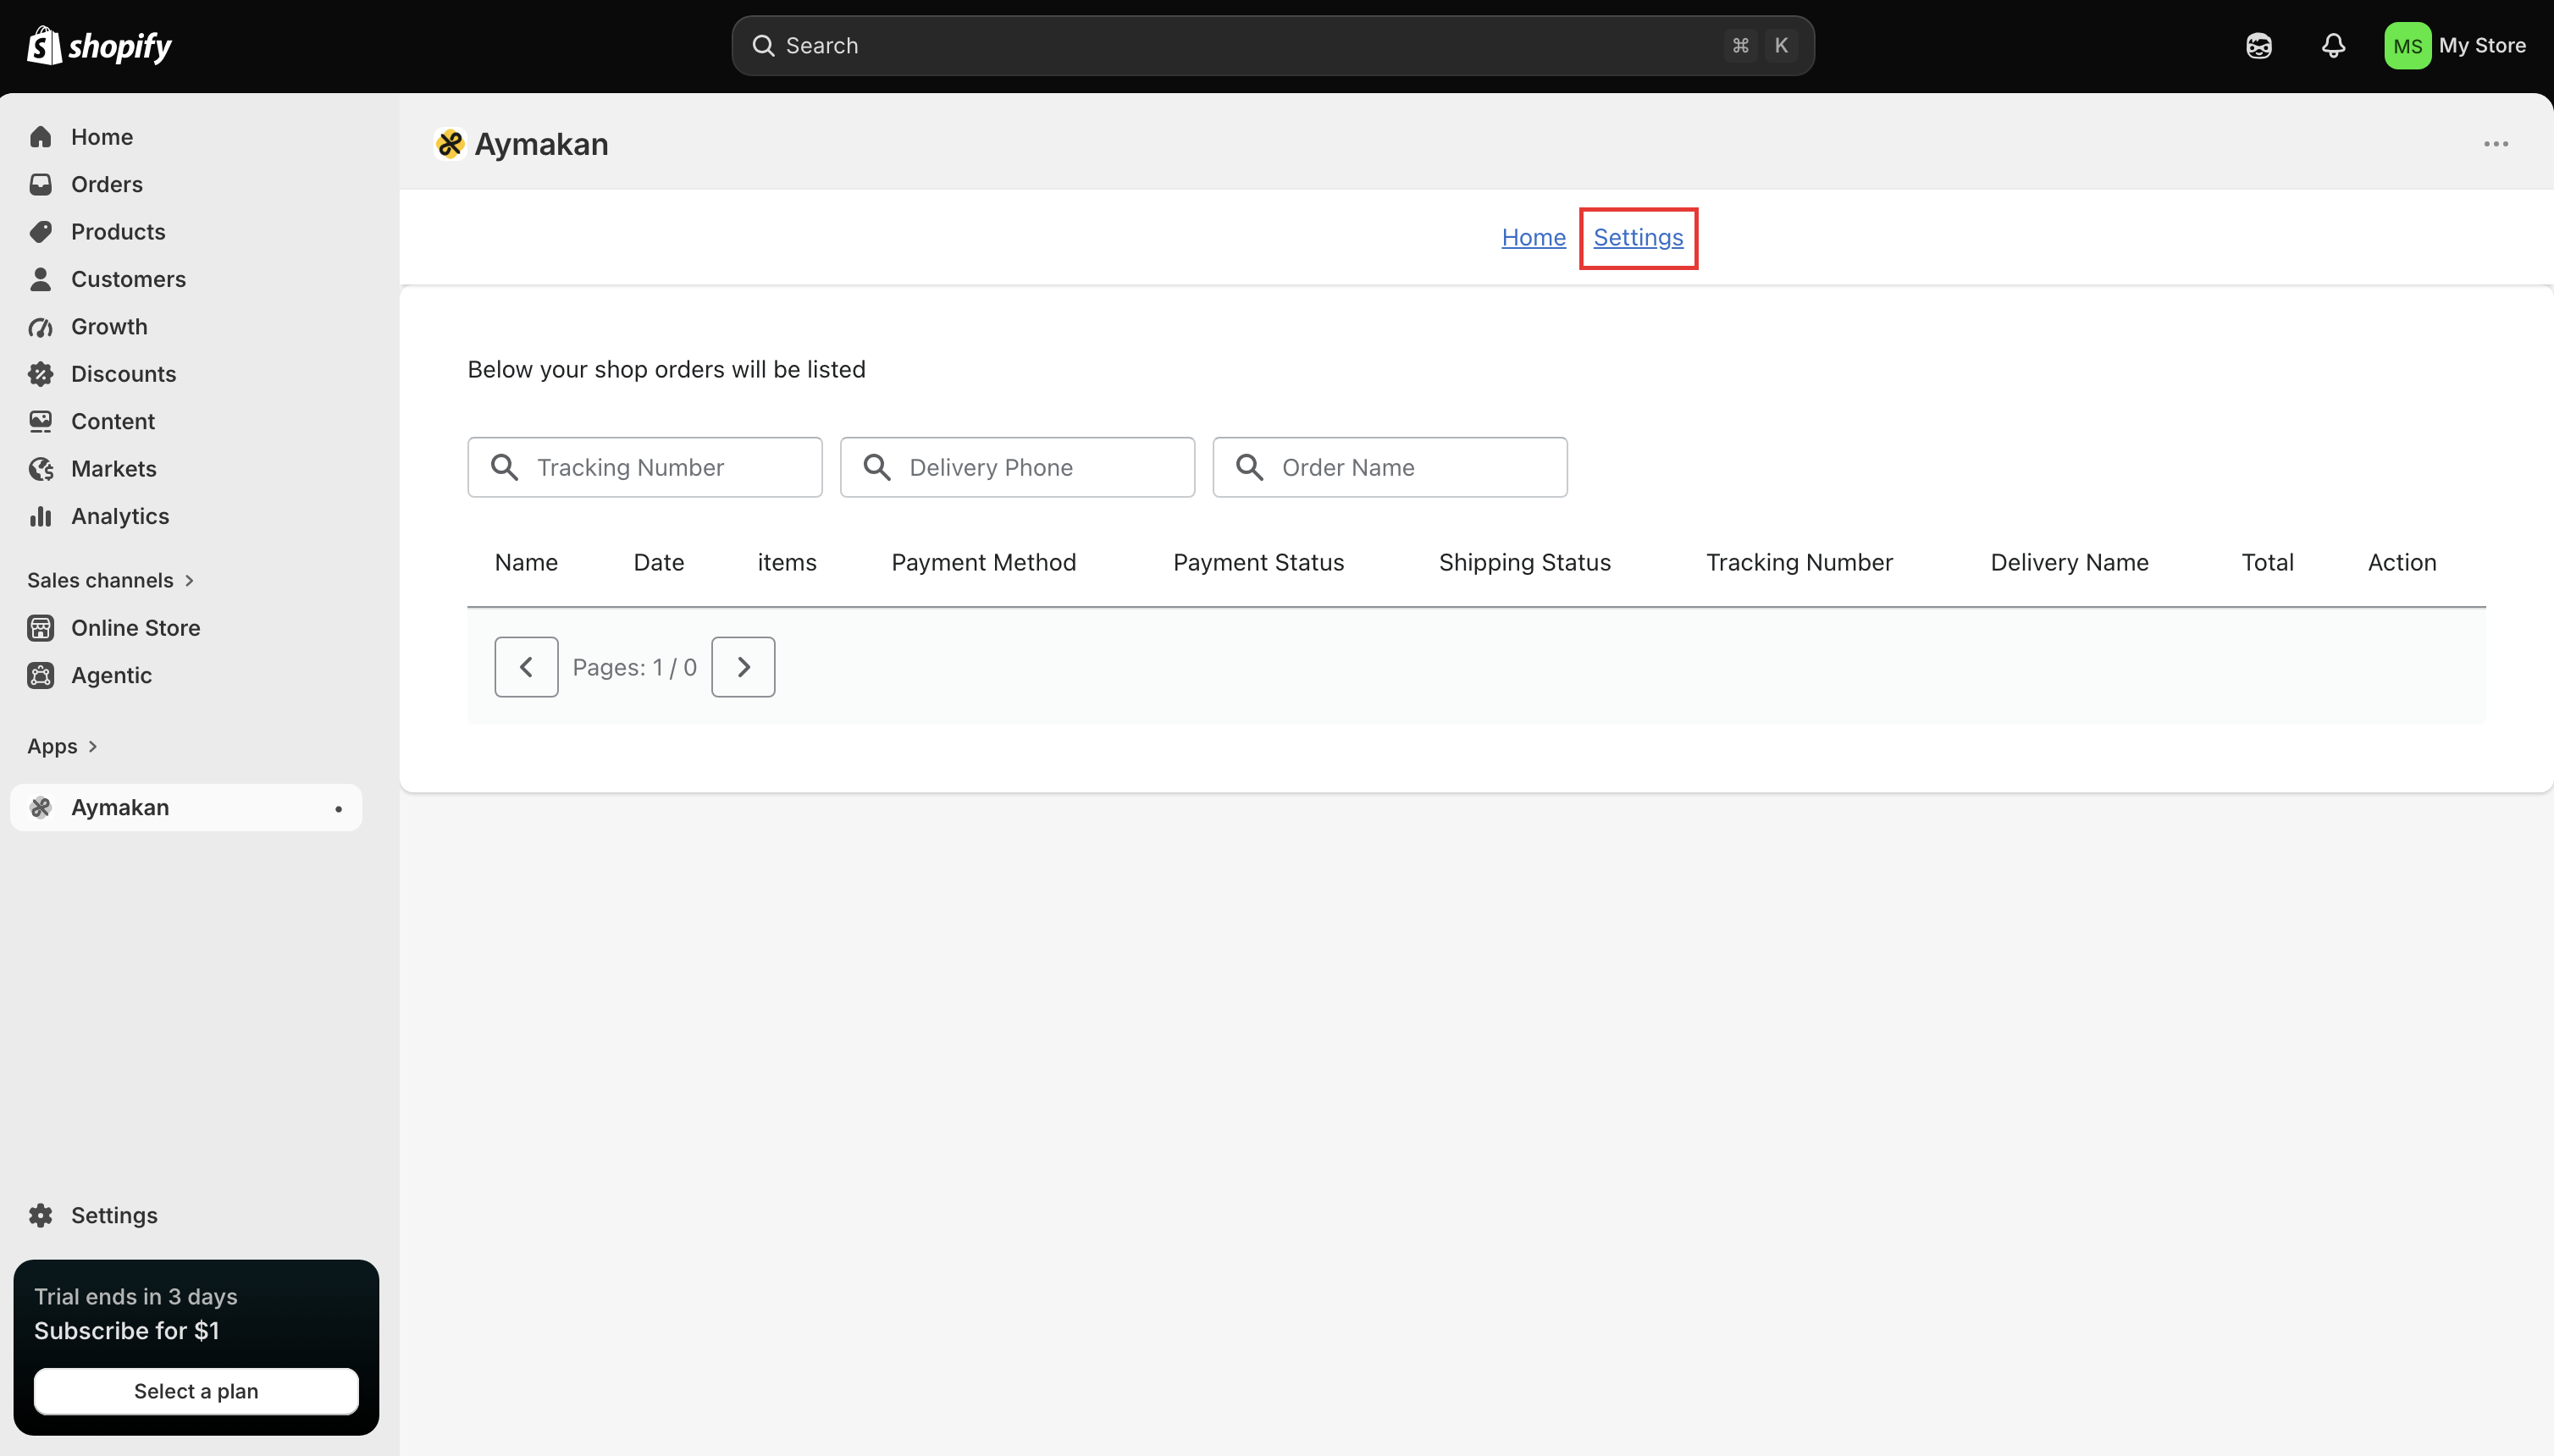Click the MS store avatar
This screenshot has height=1456, width=2554.
coord(2407,46)
